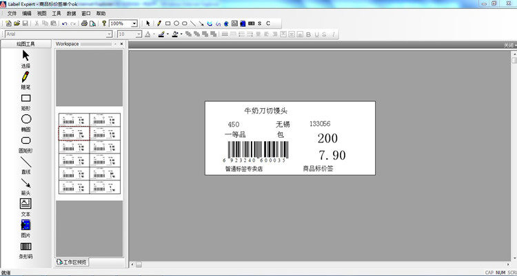Click the New document icon in toolbar
Viewport: 517px width, 276px height.
coord(8,23)
